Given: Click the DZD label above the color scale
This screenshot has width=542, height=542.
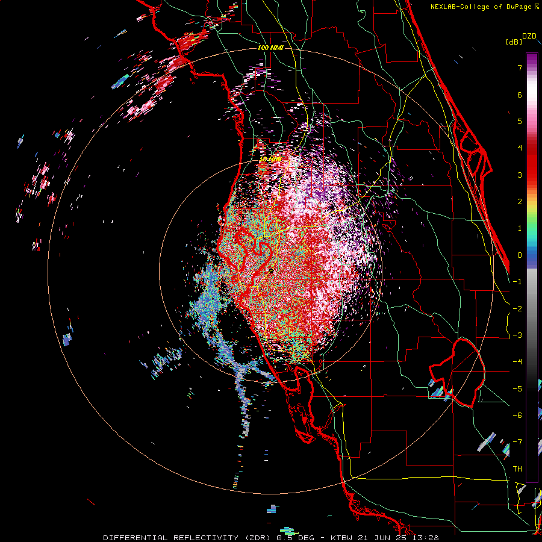Looking at the screenshot, I should click(529, 36).
